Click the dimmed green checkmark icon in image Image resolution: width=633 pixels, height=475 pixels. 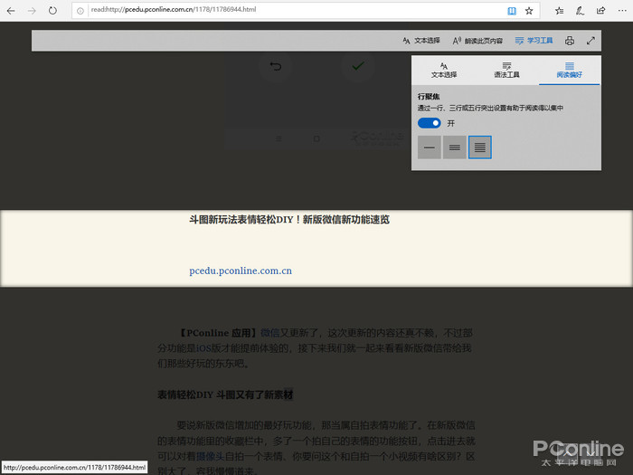tap(358, 65)
